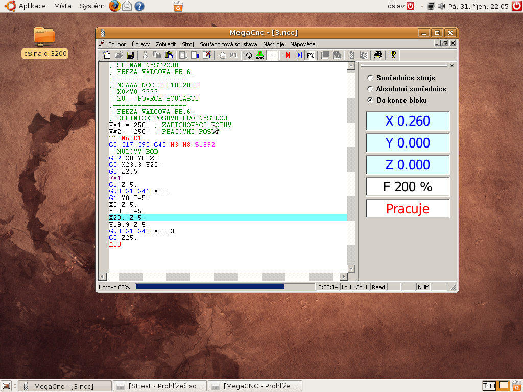Open help via yellow question mark icon
This screenshot has width=523, height=392.
click(x=393, y=55)
